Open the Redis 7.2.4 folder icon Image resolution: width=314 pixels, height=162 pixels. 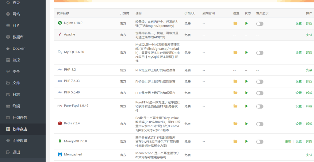coord(235,124)
